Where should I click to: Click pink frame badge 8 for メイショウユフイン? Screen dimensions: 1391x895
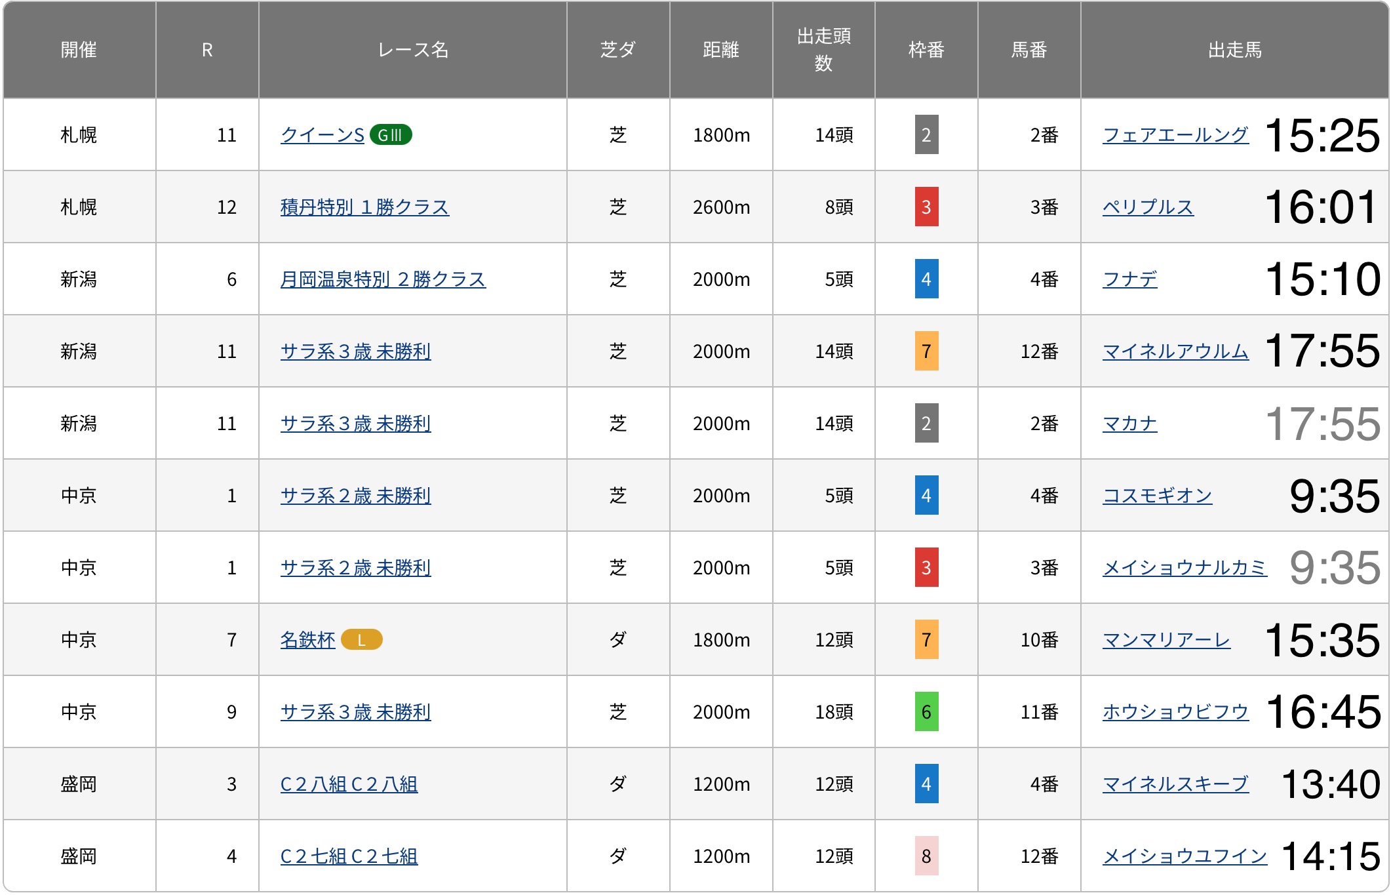(926, 856)
